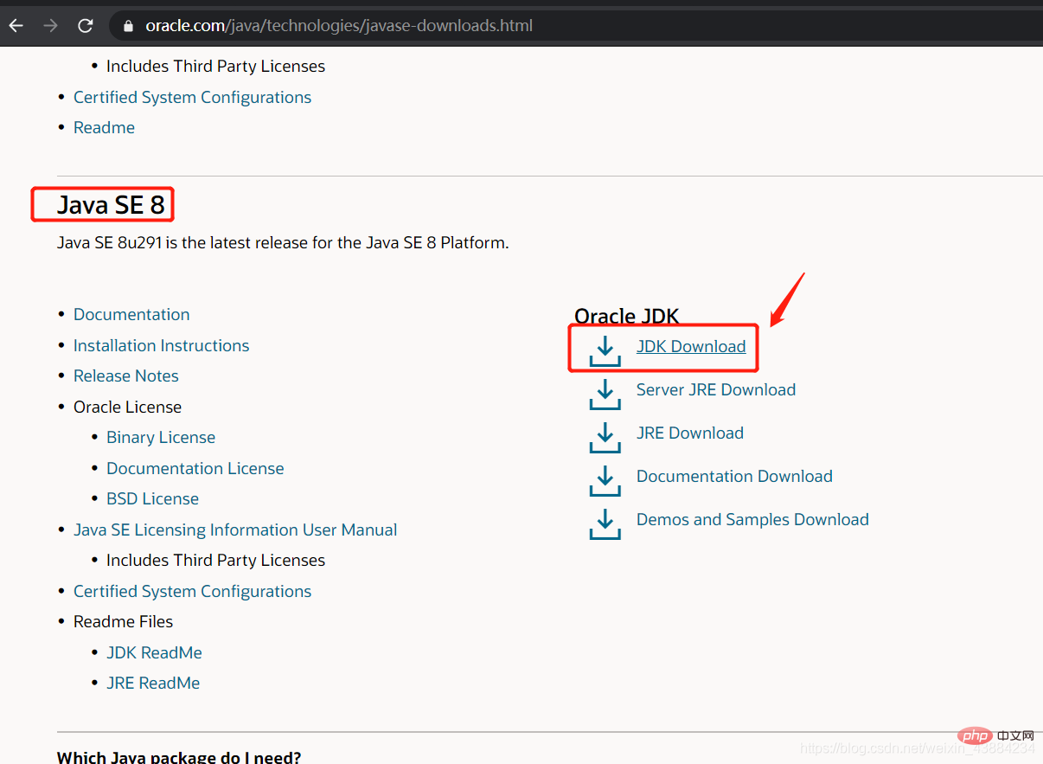The width and height of the screenshot is (1043, 764).
Task: Click the download icon beside JRE Download
Action: point(605,437)
